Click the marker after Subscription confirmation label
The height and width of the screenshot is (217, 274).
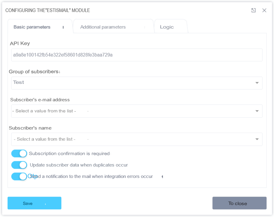[111, 154]
